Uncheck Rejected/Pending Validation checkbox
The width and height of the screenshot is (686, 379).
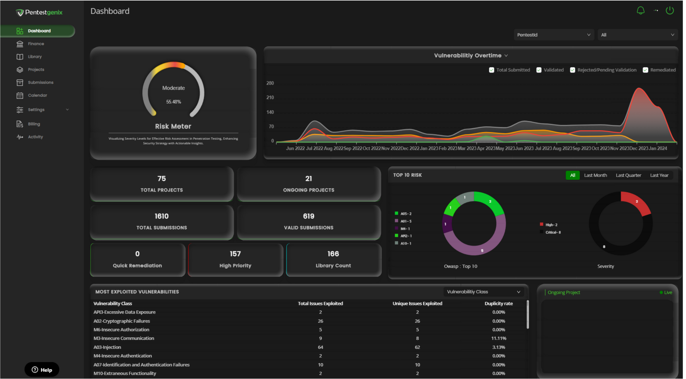[x=573, y=70]
